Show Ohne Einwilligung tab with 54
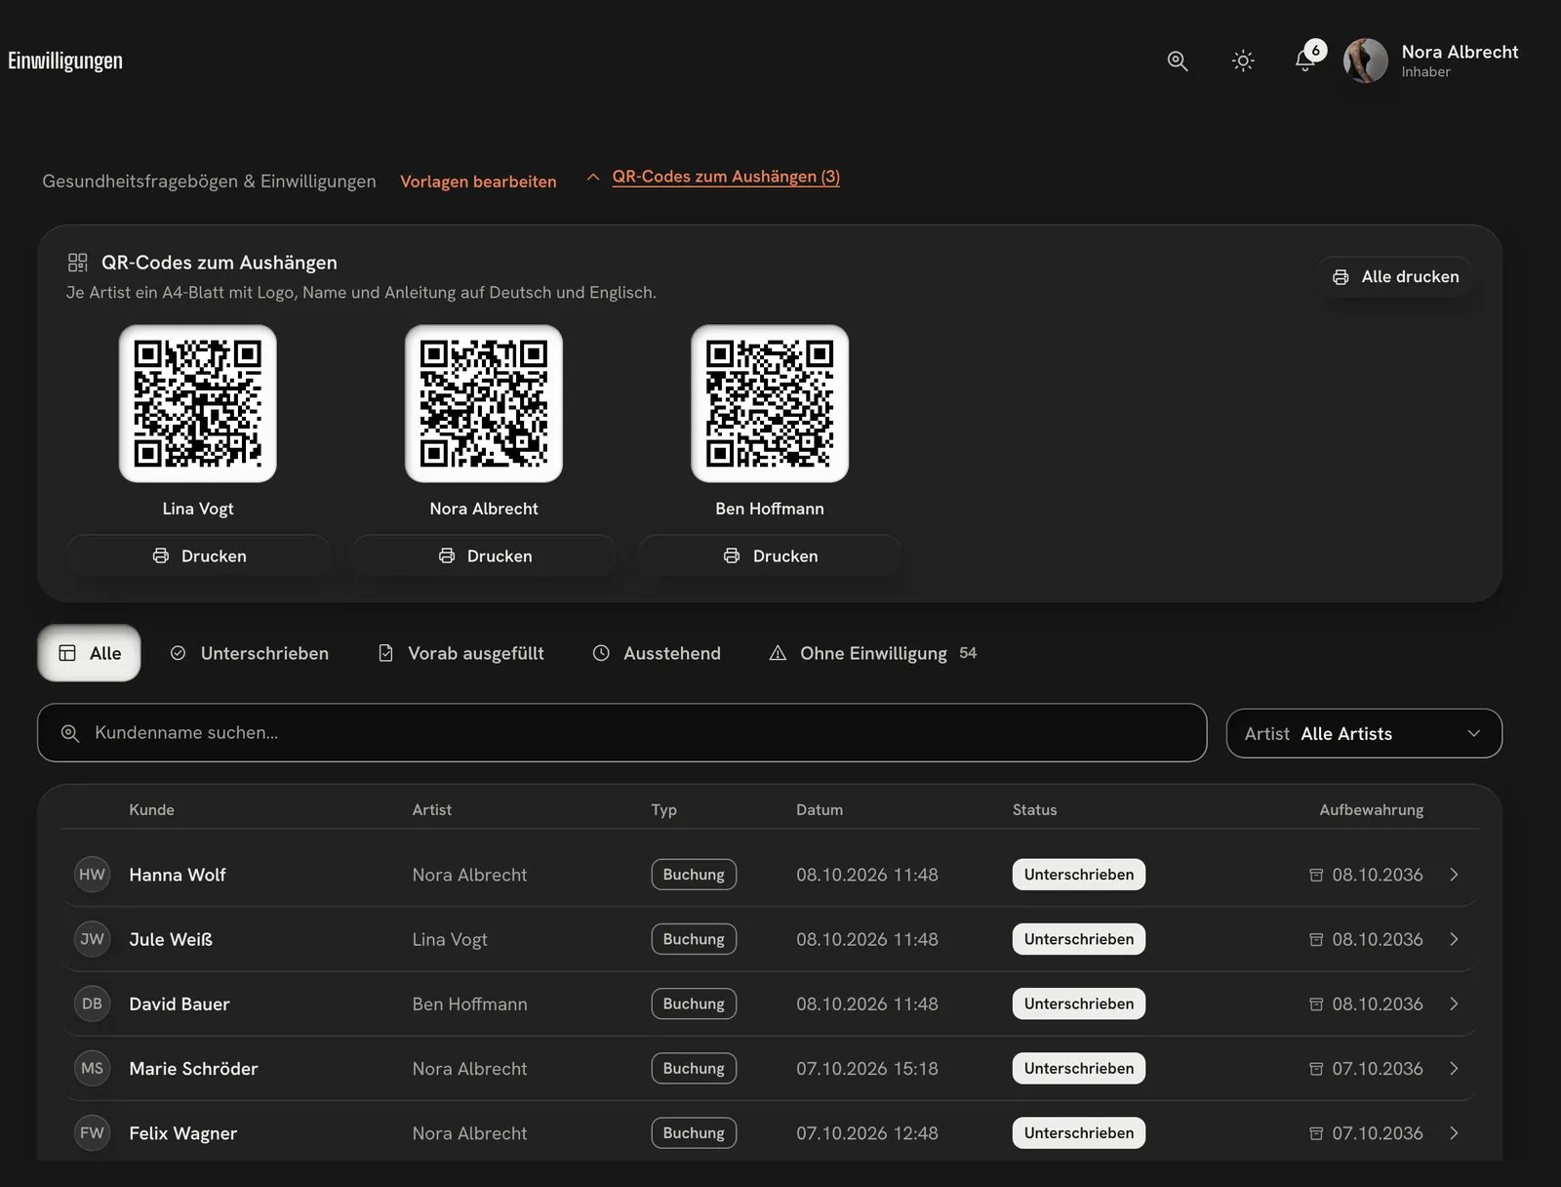This screenshot has width=1561, height=1187. [x=873, y=653]
